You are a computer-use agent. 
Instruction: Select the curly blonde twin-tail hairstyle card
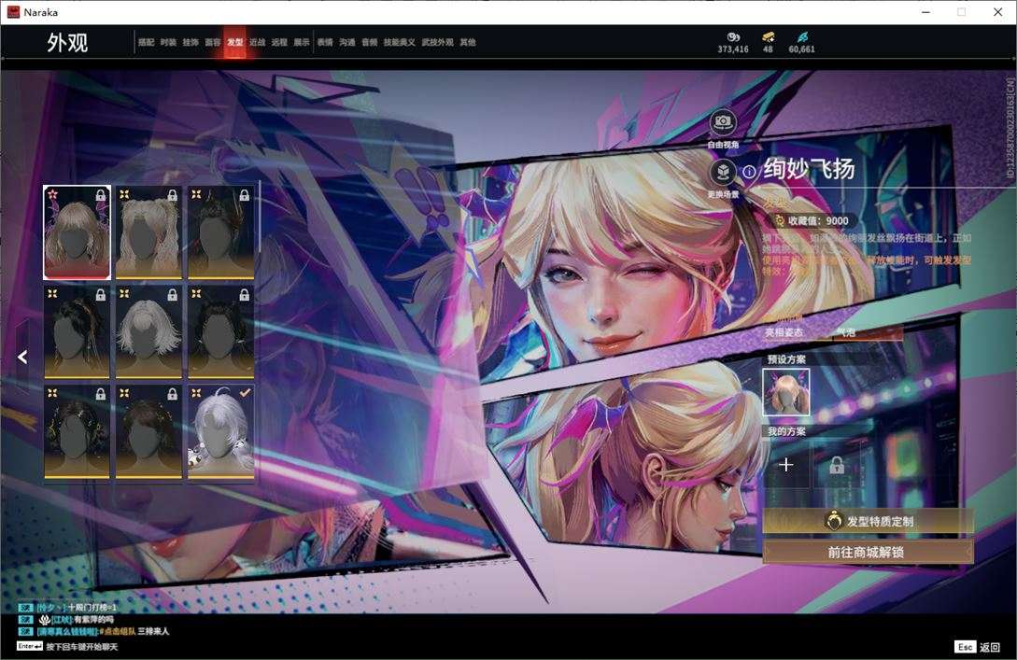point(148,232)
